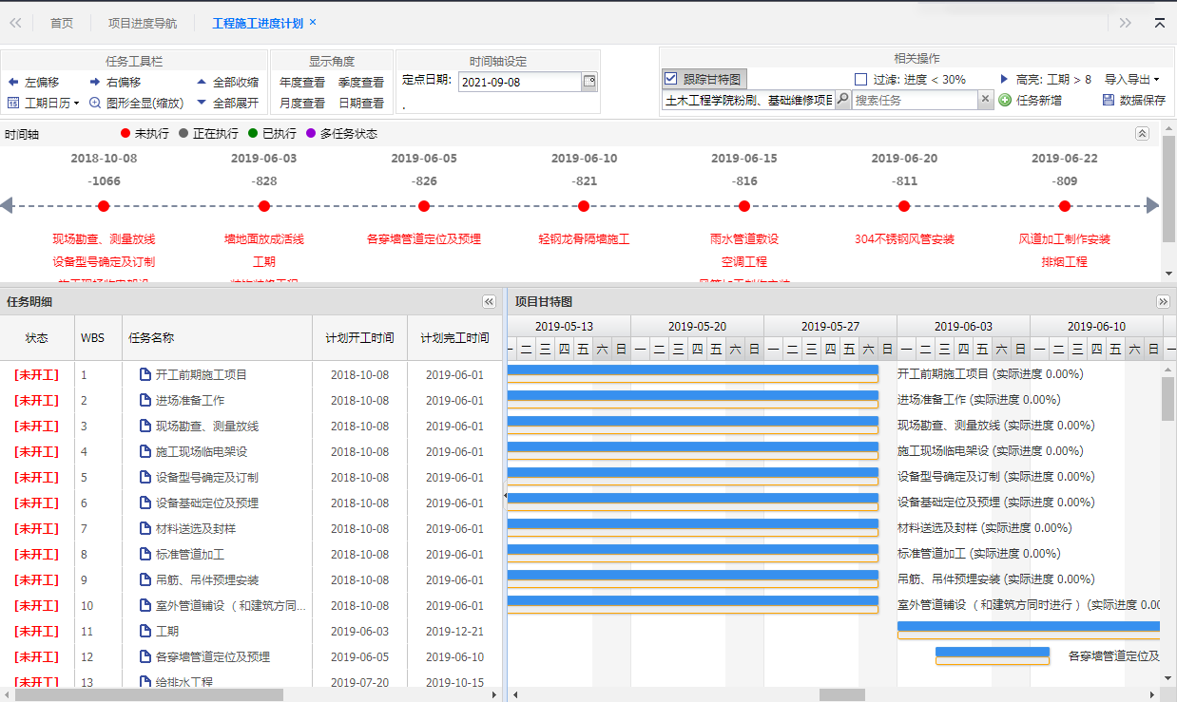Click the 全部展开 expand all button
Viewport: 1177px width, 702px height.
pos(228,103)
